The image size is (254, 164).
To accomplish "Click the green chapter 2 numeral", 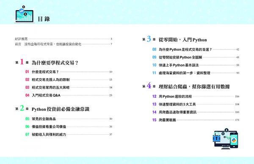I will tap(22, 108).
